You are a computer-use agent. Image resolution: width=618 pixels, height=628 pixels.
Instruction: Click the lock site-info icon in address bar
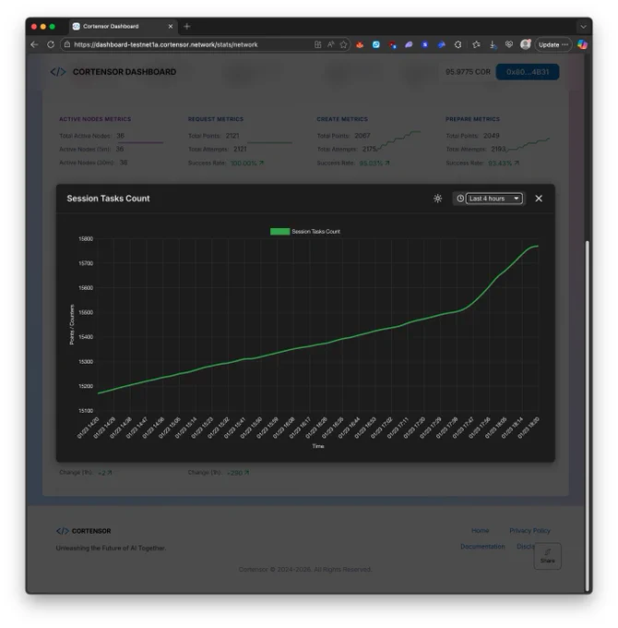(67, 44)
